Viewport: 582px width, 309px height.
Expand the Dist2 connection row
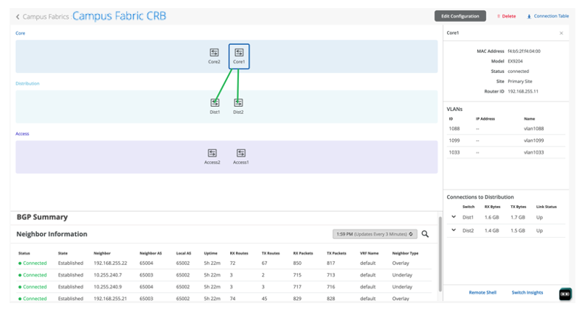[x=454, y=230]
